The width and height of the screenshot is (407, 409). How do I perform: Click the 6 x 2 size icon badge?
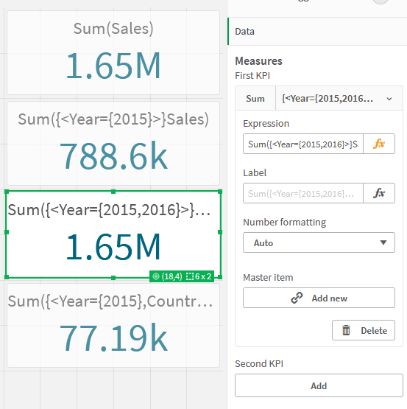click(x=190, y=276)
